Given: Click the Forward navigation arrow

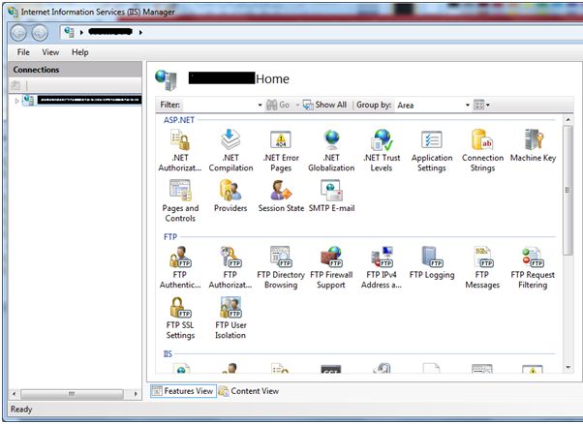Looking at the screenshot, I should 40,33.
